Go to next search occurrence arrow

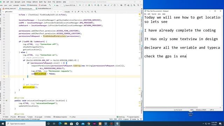click(75, 12)
